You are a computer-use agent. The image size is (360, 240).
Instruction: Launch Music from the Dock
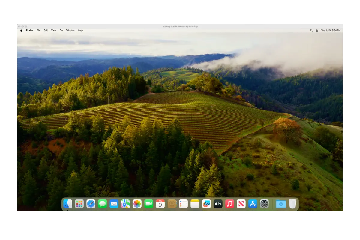click(x=229, y=204)
